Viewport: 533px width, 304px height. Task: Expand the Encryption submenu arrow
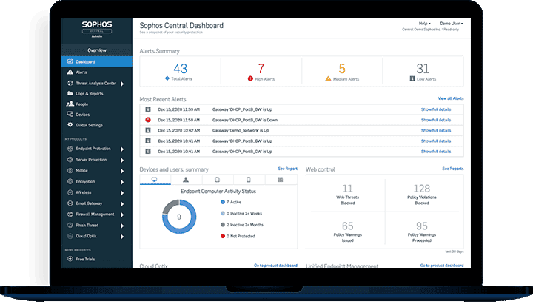coord(122,182)
